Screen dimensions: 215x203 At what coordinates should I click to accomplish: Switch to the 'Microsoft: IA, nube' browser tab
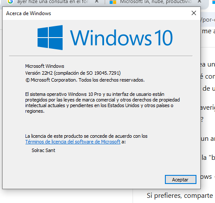pos(155,2)
